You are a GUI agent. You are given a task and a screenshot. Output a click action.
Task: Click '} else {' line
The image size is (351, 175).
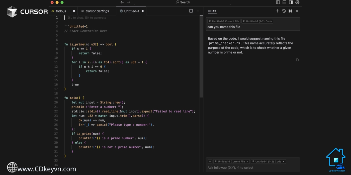coord(78,143)
